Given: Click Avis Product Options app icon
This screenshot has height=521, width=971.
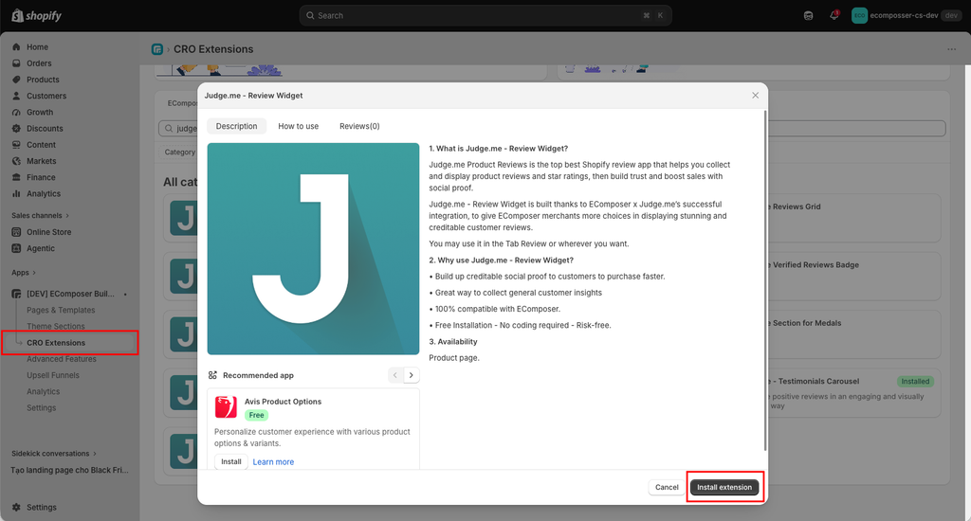Looking at the screenshot, I should point(226,407).
